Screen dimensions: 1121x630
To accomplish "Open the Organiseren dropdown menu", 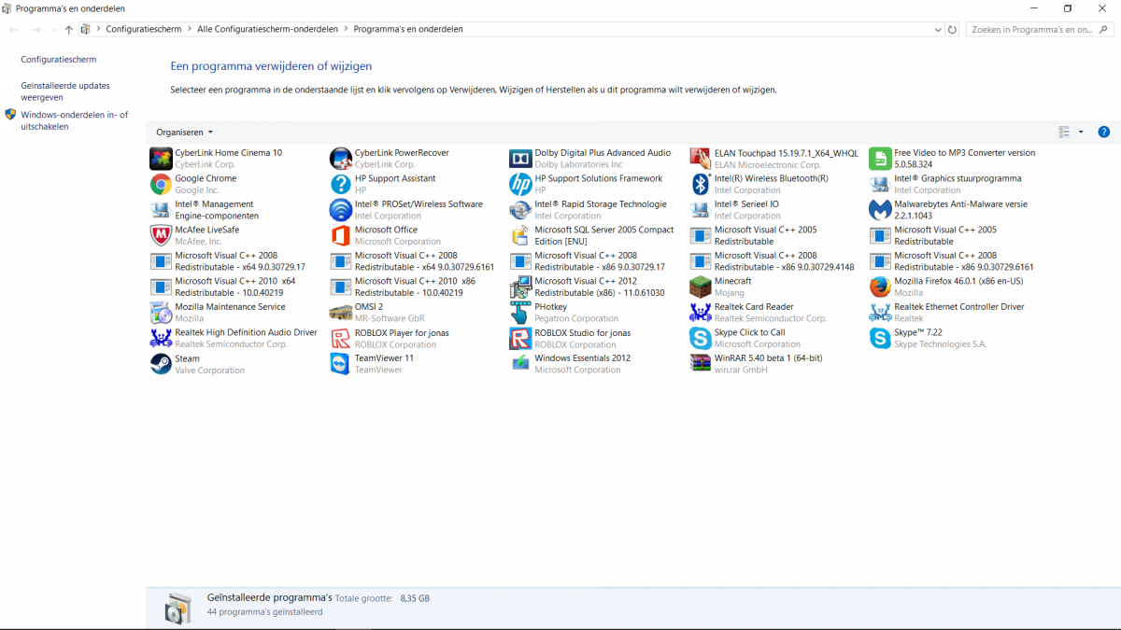I will point(185,133).
